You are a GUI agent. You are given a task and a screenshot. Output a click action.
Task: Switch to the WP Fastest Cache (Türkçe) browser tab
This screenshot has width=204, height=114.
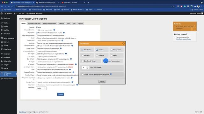click(x=47, y=3)
